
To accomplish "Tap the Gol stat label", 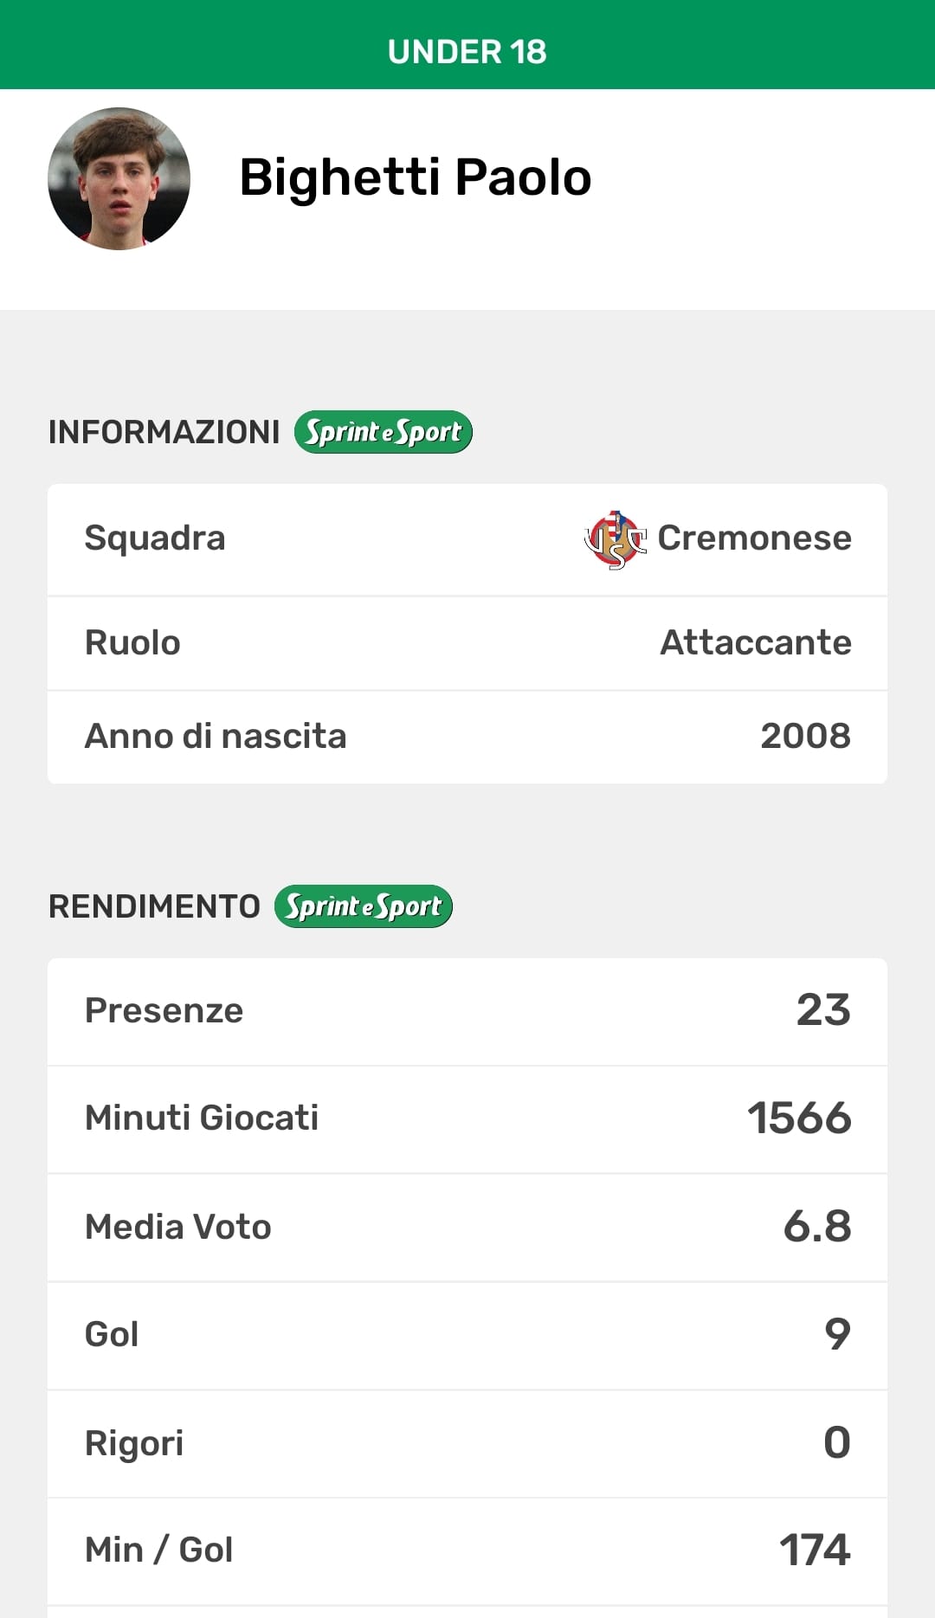I will [112, 1335].
